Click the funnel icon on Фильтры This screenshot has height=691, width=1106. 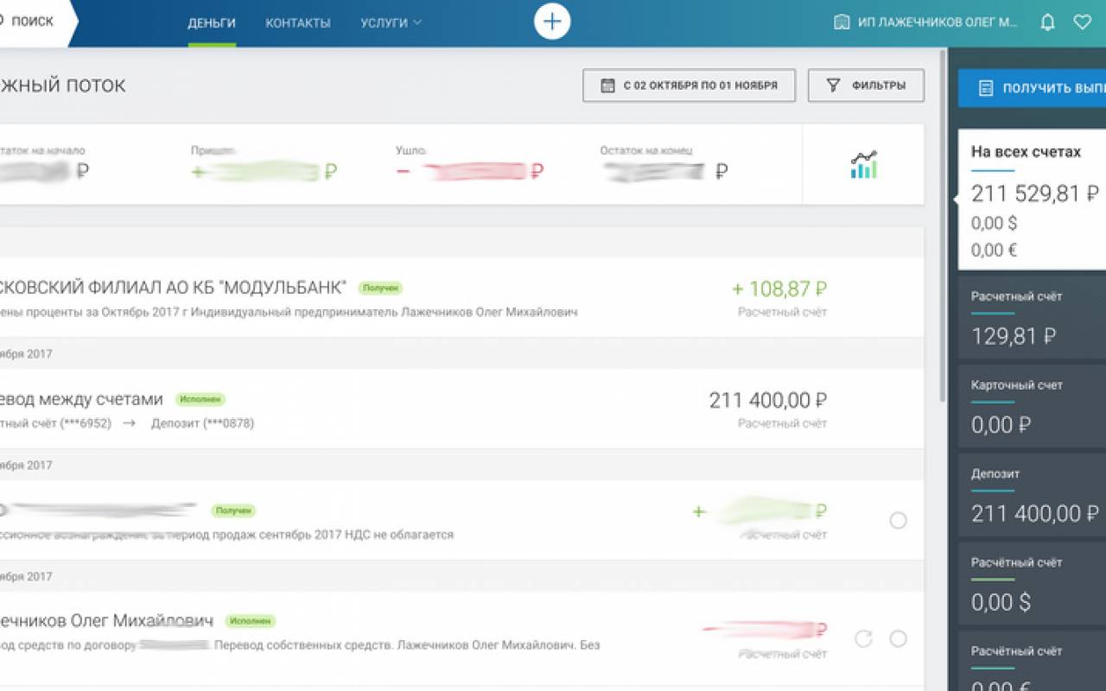[833, 86]
